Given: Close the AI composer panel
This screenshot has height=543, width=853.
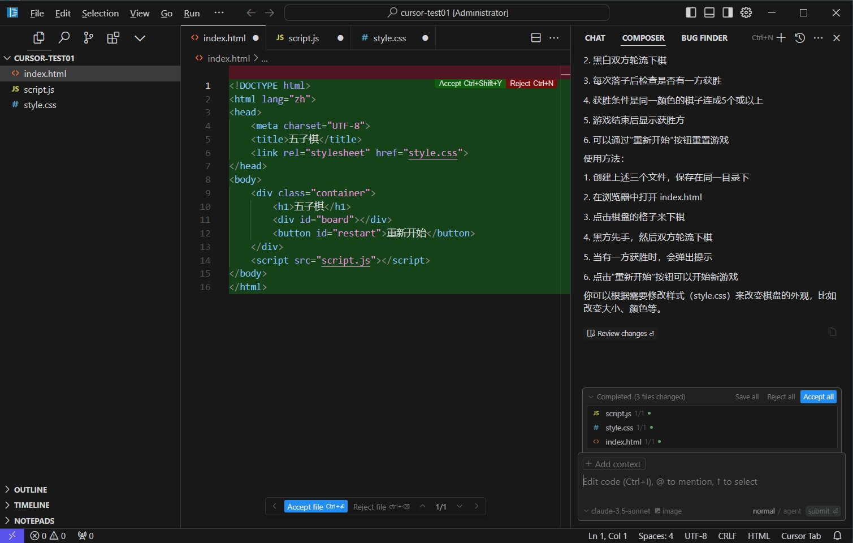Looking at the screenshot, I should click(837, 38).
